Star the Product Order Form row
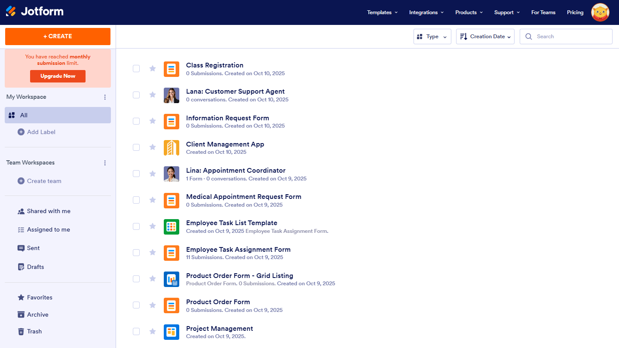Image resolution: width=619 pixels, height=348 pixels. [x=153, y=305]
